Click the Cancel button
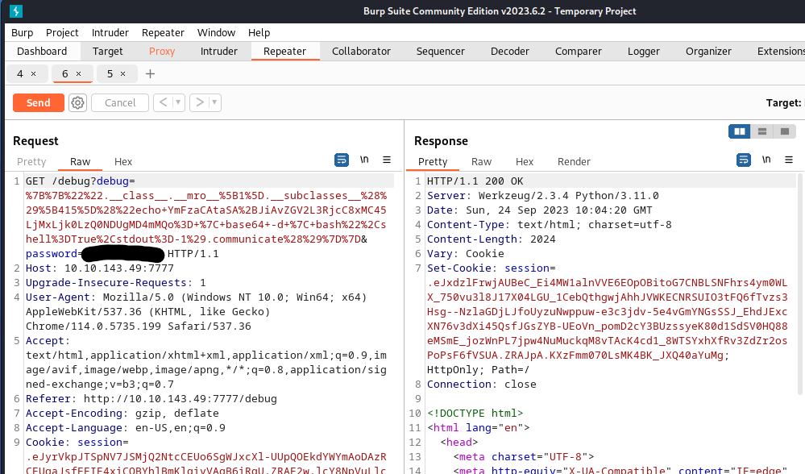Screen dimensions: 805x474 pos(120,102)
